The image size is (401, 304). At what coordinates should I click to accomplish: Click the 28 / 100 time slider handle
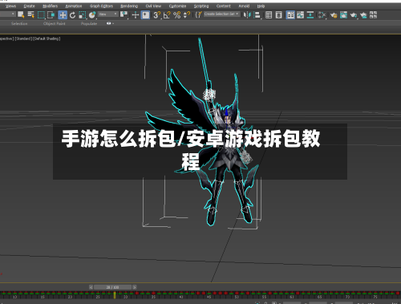click(x=112, y=287)
